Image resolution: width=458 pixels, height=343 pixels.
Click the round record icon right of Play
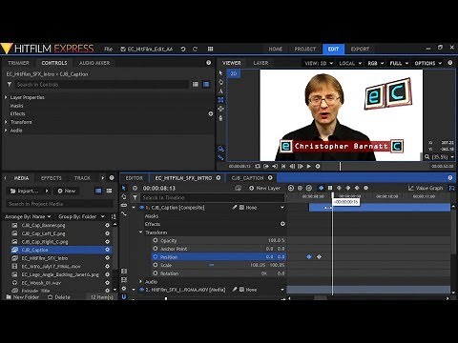pyautogui.click(x=318, y=166)
